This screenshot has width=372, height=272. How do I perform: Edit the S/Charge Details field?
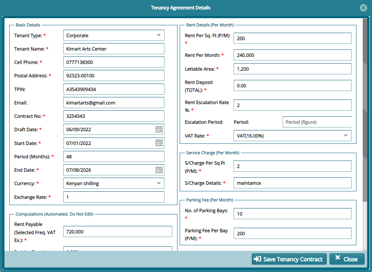292,183
